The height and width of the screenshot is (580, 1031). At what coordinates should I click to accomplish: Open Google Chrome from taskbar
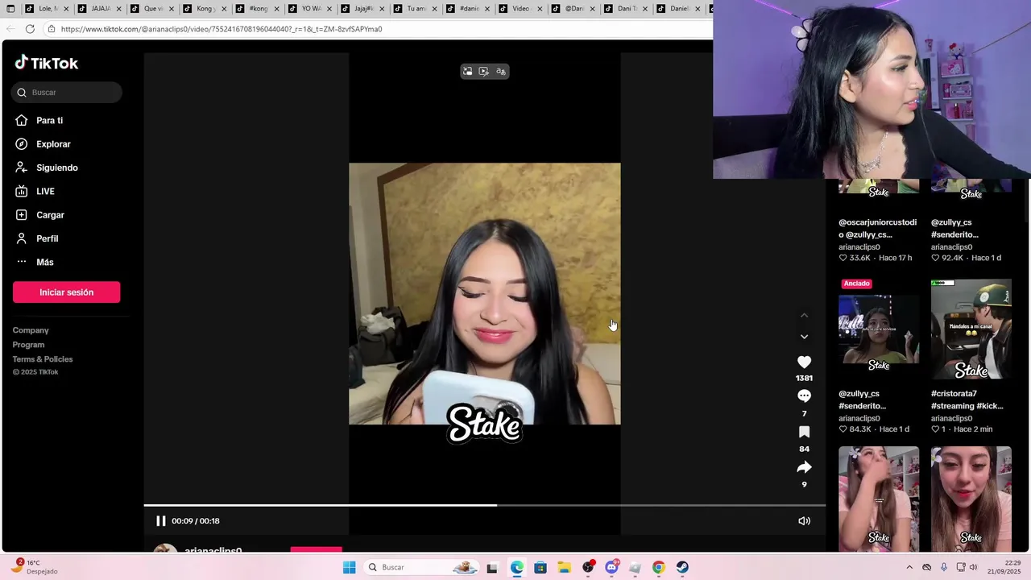659,567
